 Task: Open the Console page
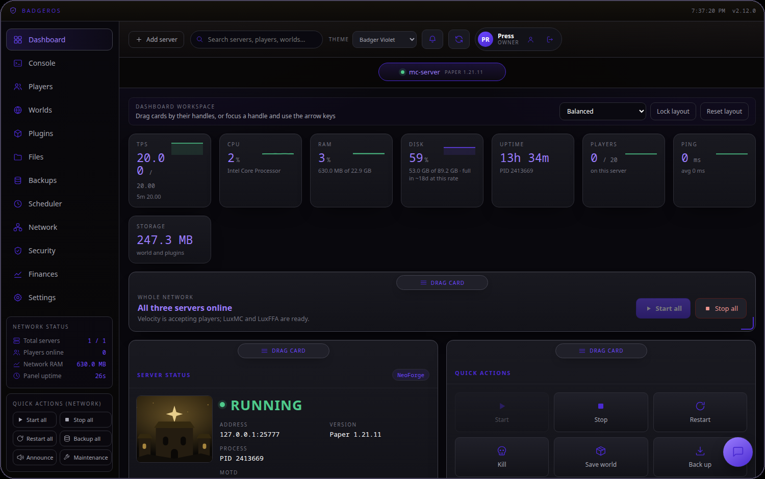(59, 63)
